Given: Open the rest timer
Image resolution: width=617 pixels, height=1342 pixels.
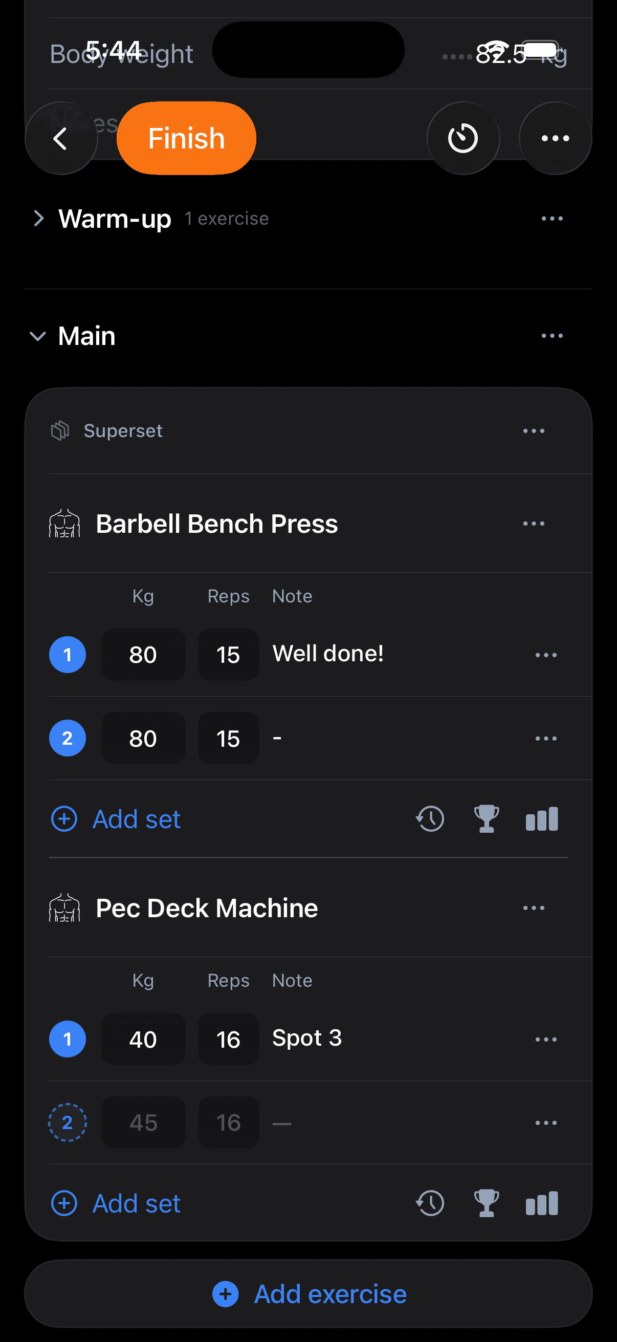Looking at the screenshot, I should pos(462,138).
